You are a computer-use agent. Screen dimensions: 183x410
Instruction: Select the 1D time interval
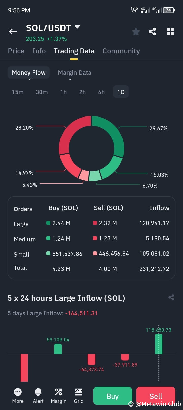pos(121,92)
